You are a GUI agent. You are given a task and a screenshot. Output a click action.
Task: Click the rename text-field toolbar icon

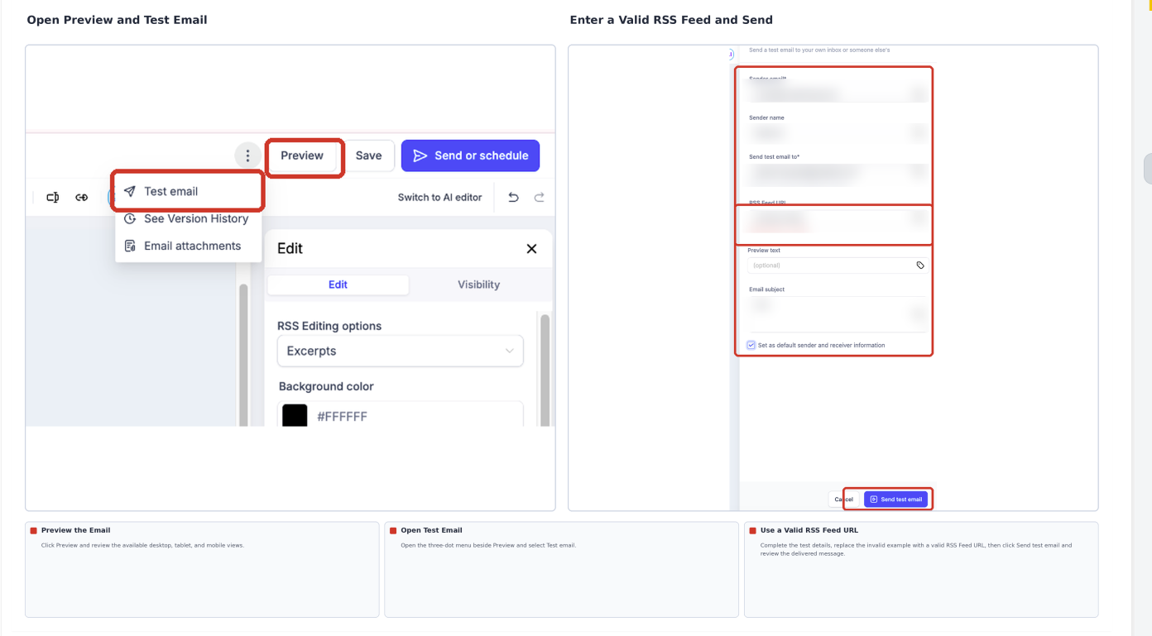click(53, 197)
